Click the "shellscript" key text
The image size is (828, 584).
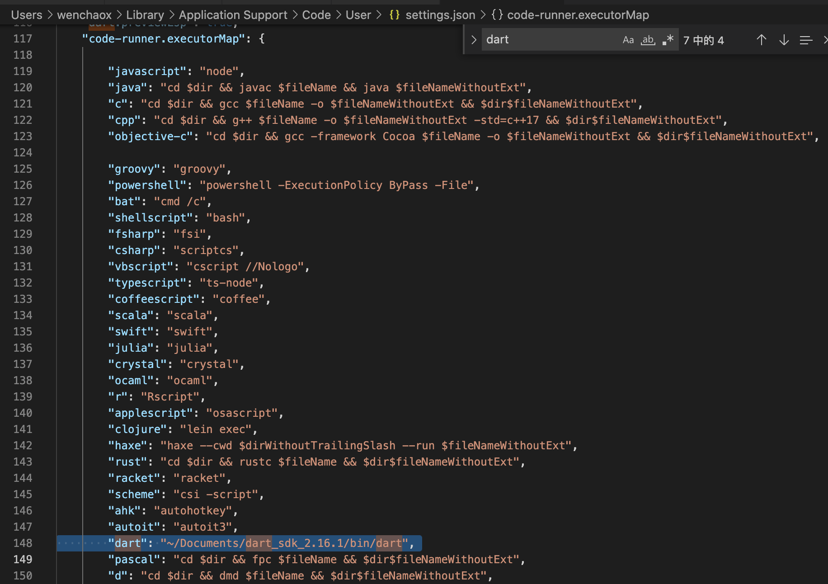tap(151, 218)
